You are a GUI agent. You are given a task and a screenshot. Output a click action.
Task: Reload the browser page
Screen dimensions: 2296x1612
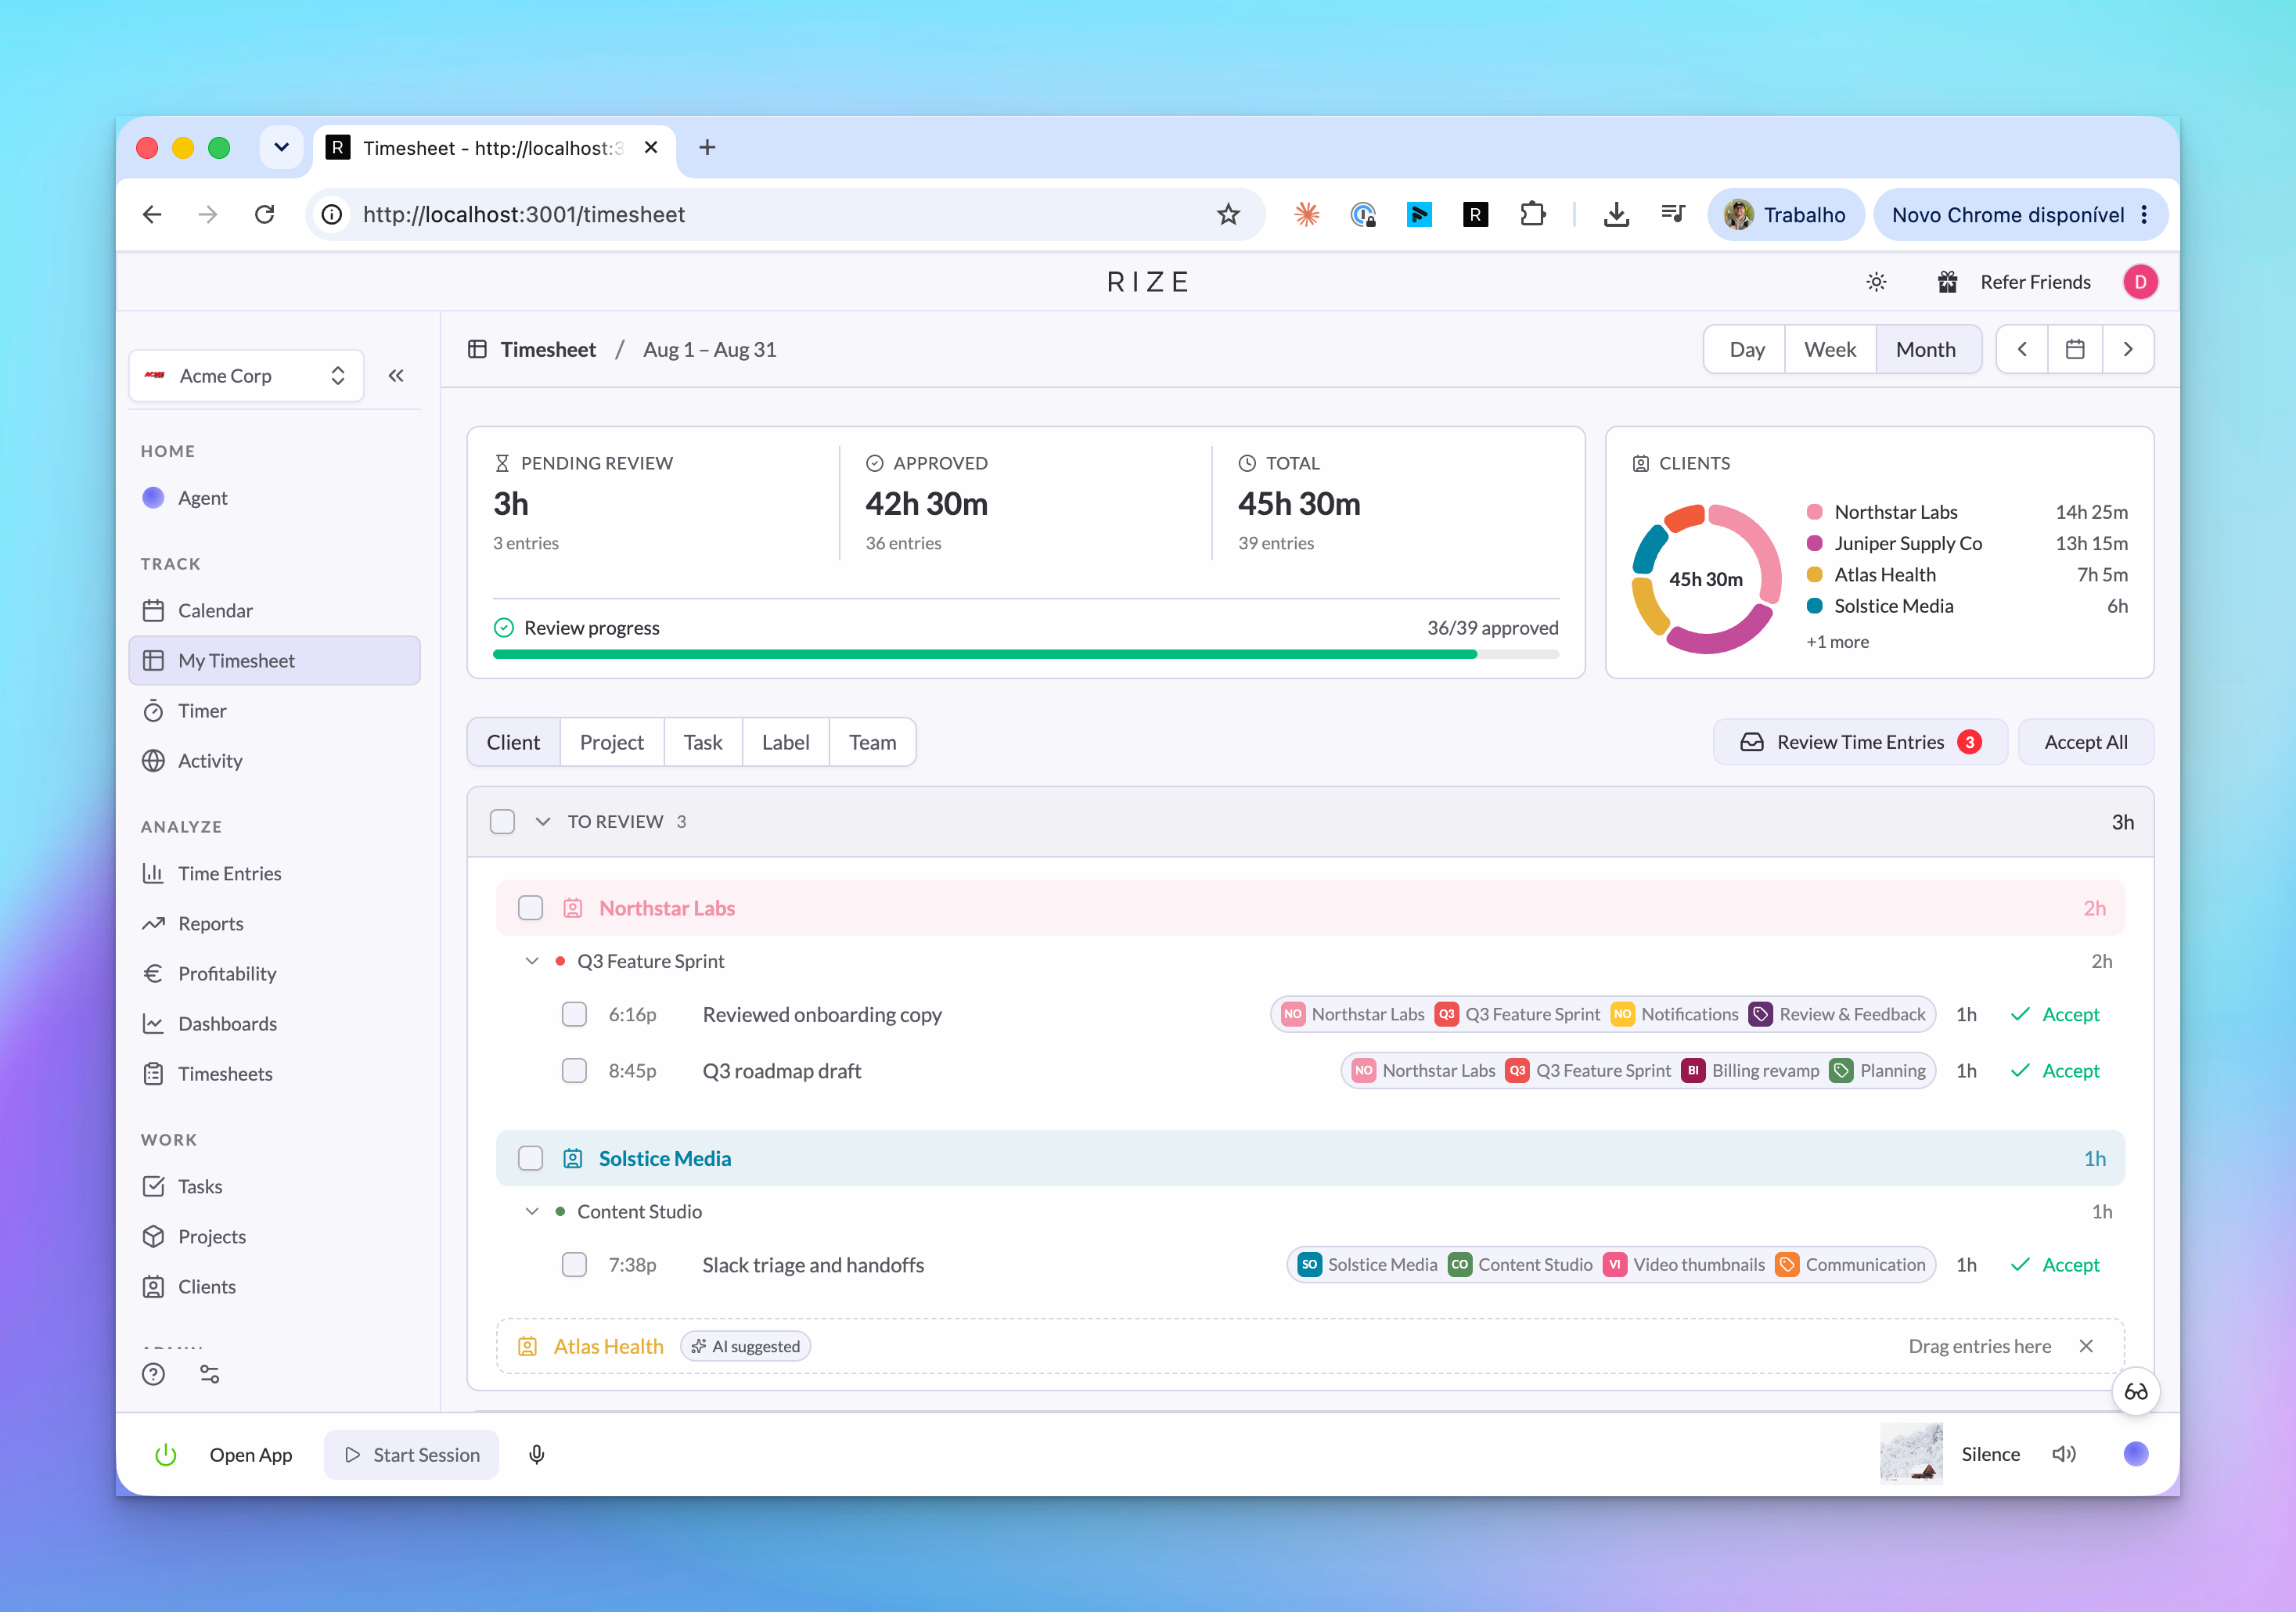pos(264,214)
